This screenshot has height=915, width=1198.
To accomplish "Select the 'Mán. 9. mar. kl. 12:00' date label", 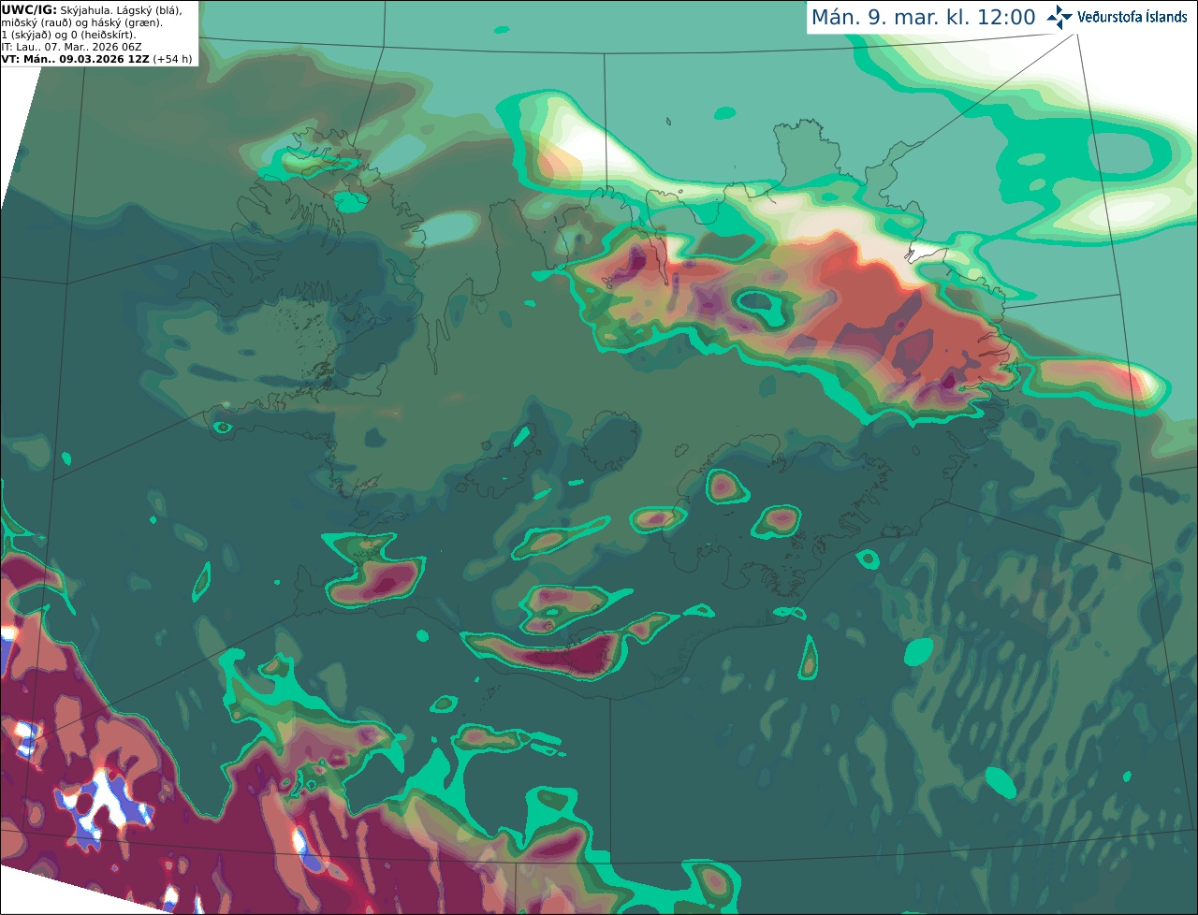I will pyautogui.click(x=923, y=17).
